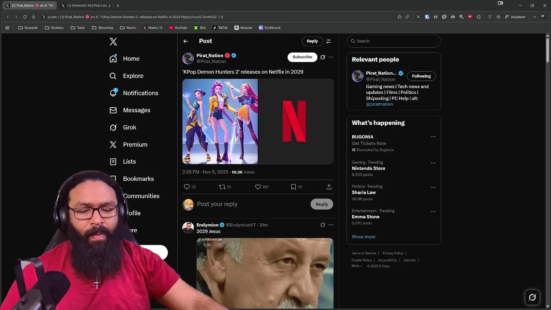551x310 pixels.
Task: Open the apps grid icon in bookmarks bar
Action: [7, 28]
